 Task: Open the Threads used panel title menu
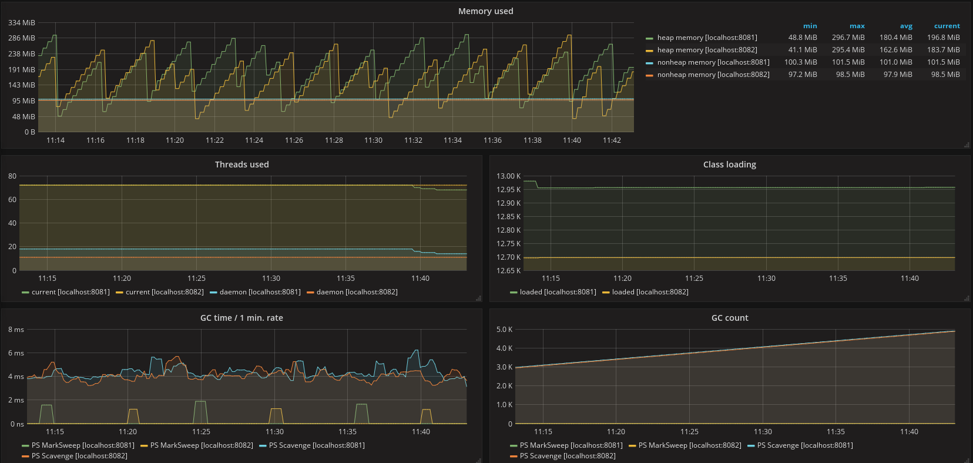point(241,165)
